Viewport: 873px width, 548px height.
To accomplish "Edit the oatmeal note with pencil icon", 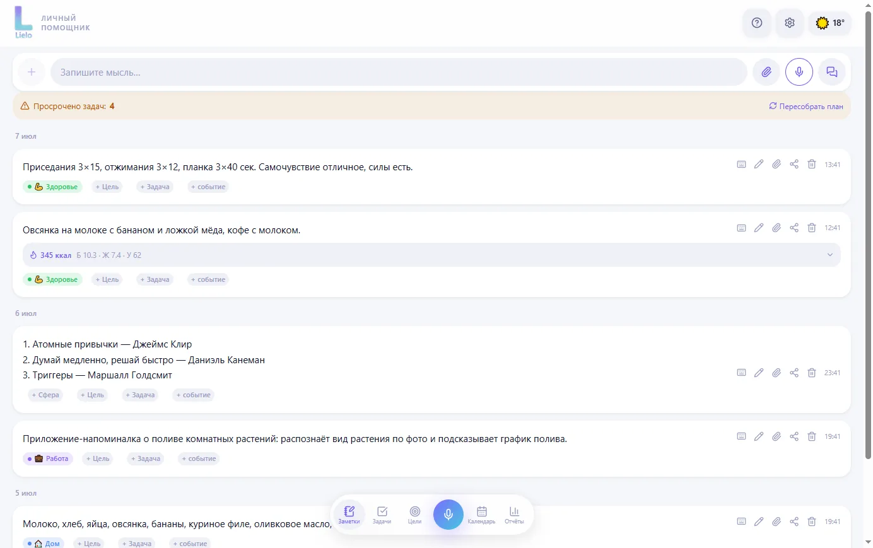I will click(759, 228).
